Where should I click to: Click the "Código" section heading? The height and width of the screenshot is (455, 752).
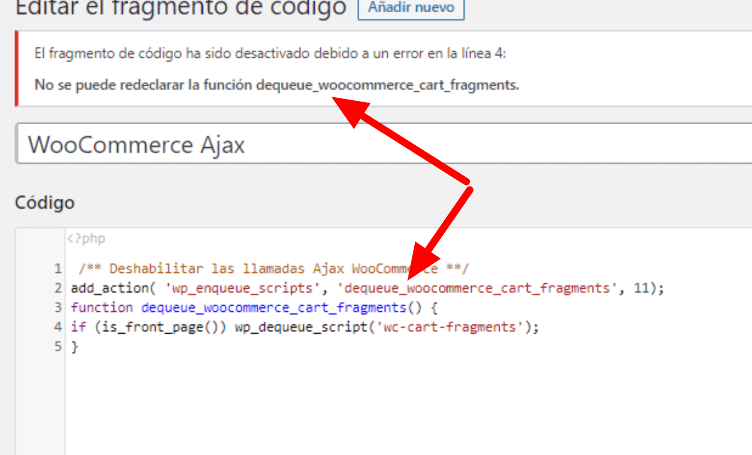45,203
